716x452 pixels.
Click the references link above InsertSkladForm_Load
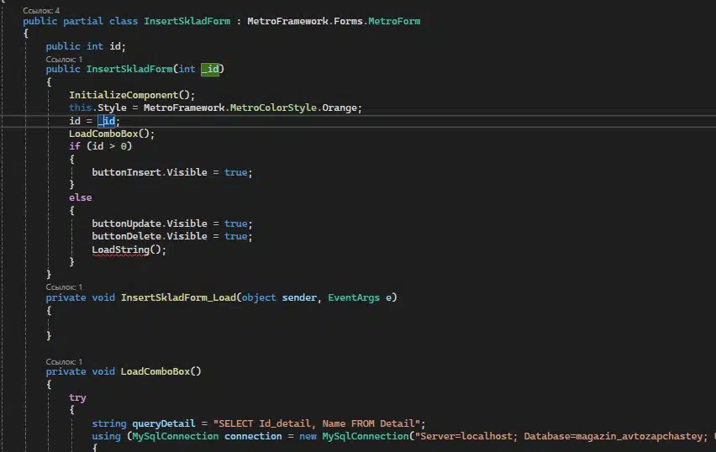point(64,286)
